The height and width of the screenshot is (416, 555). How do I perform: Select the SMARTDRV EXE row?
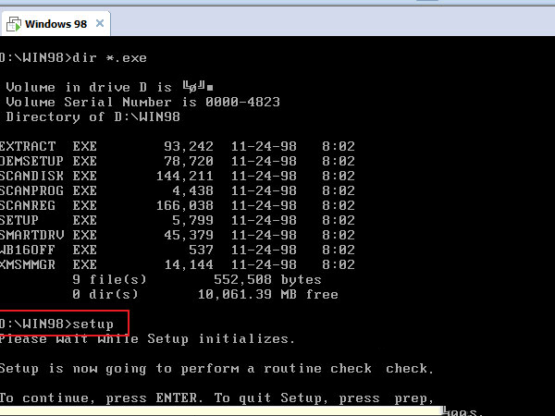point(177,235)
